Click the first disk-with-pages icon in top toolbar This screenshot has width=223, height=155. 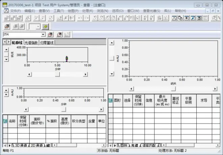7,18
